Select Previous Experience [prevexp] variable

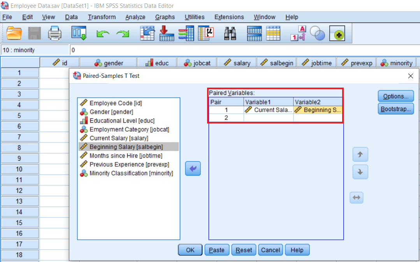(128, 164)
